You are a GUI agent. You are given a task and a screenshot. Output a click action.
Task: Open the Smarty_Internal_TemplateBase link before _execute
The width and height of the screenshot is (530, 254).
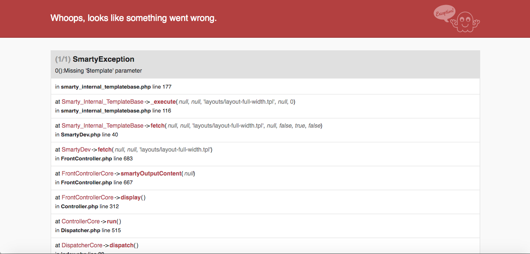click(102, 102)
